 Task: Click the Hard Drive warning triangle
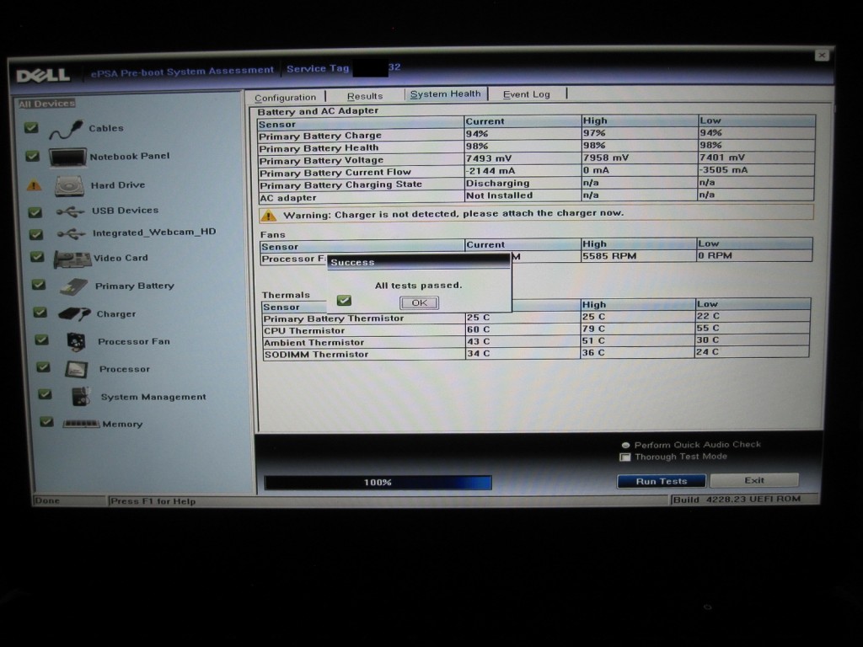[x=34, y=185]
